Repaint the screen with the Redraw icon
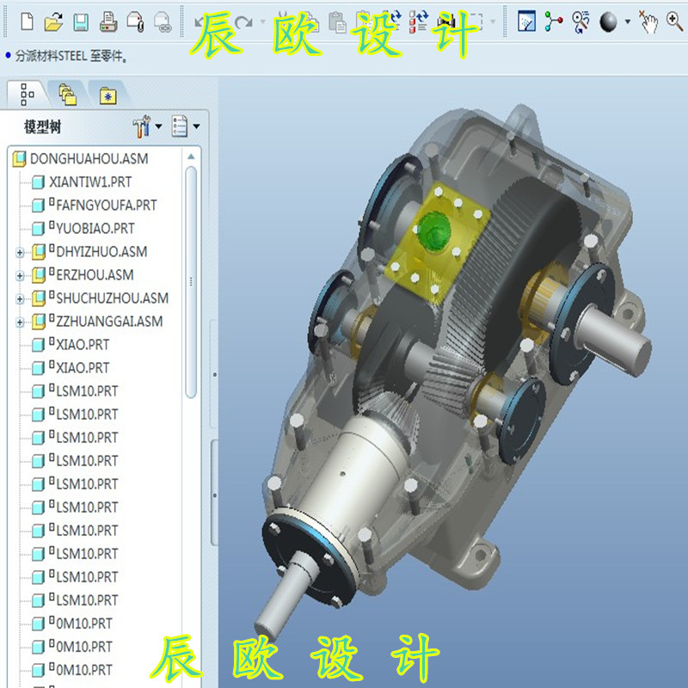This screenshot has width=688, height=688. (x=526, y=21)
